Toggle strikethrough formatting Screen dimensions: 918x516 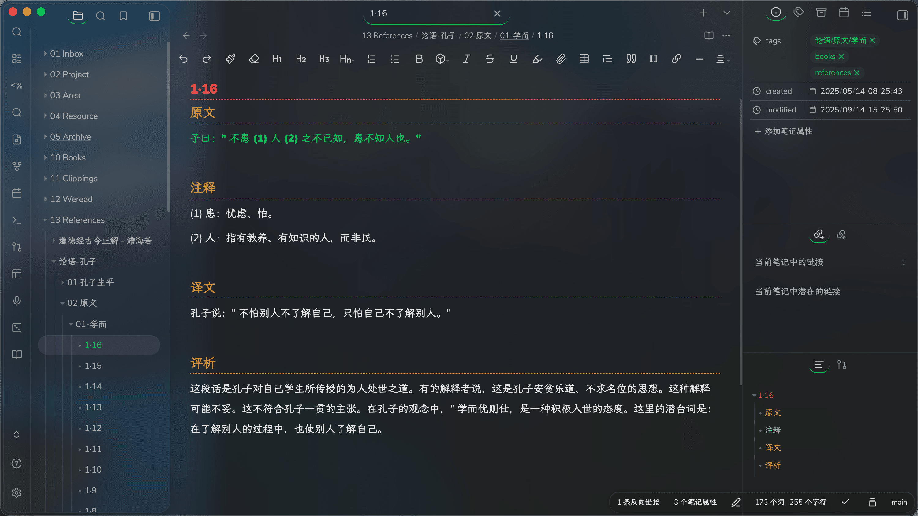[490, 59]
